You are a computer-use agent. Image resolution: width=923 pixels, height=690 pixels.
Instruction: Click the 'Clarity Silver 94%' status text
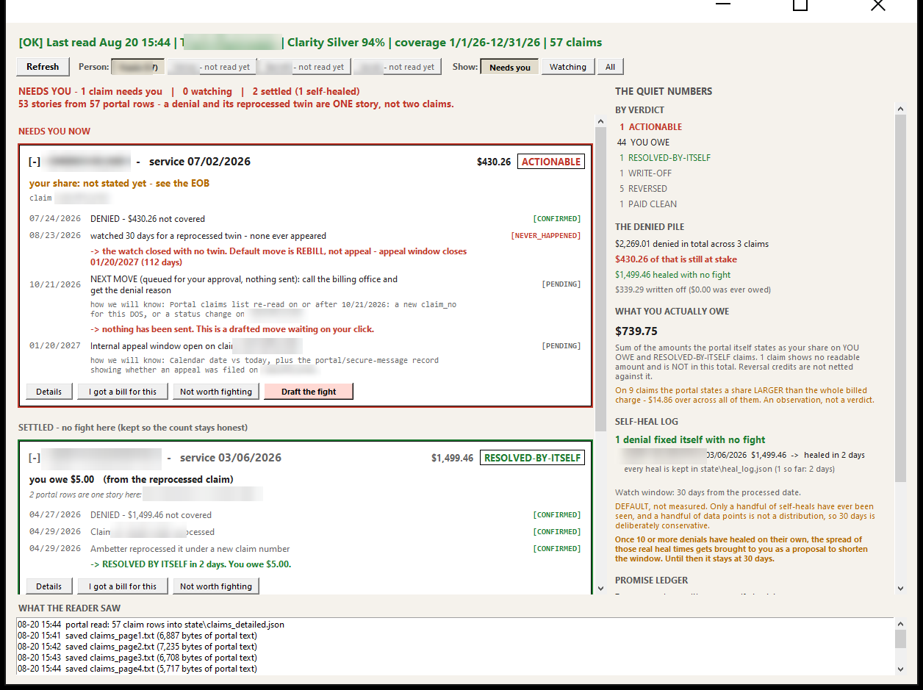coord(337,43)
